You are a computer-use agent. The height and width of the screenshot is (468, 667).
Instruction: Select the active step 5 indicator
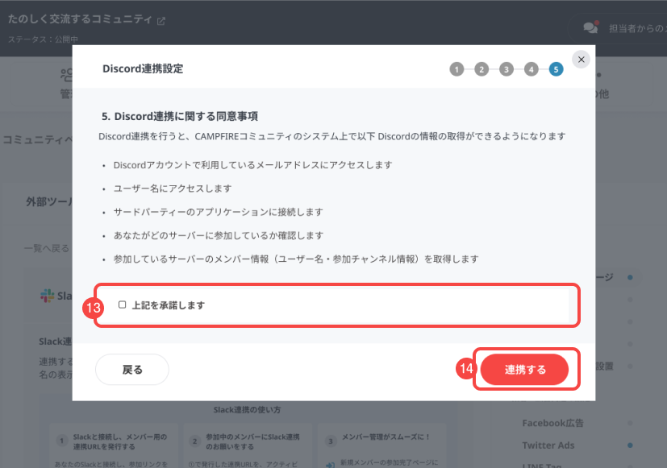pos(556,69)
